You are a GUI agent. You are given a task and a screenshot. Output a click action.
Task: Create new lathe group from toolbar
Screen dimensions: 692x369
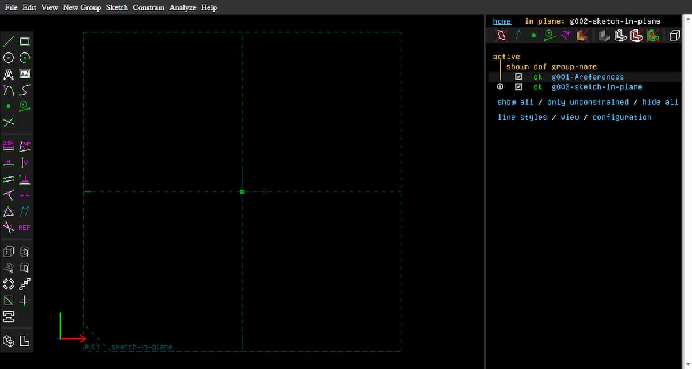25,251
